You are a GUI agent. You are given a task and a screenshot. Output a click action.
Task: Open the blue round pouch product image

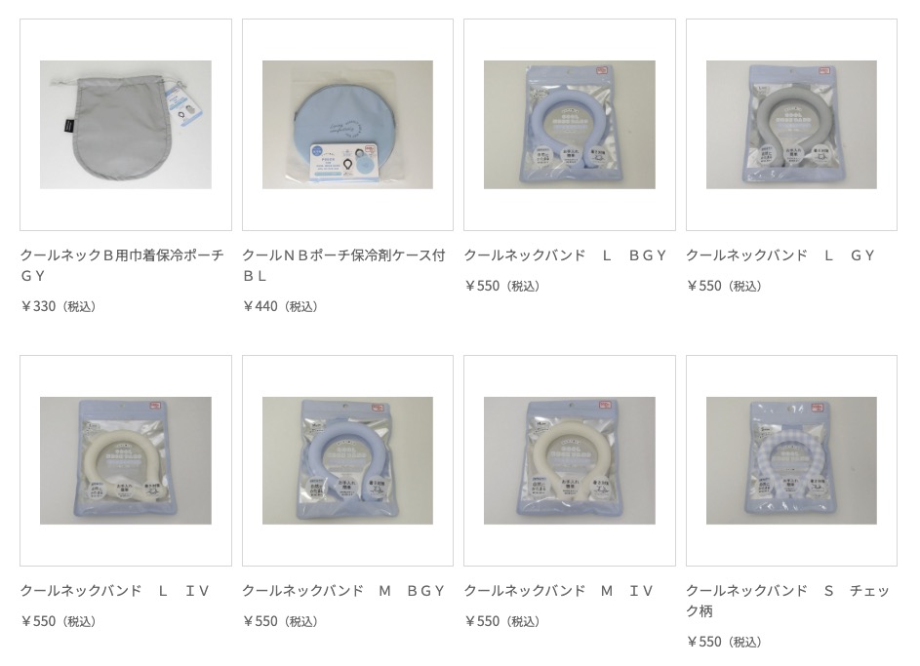point(347,125)
